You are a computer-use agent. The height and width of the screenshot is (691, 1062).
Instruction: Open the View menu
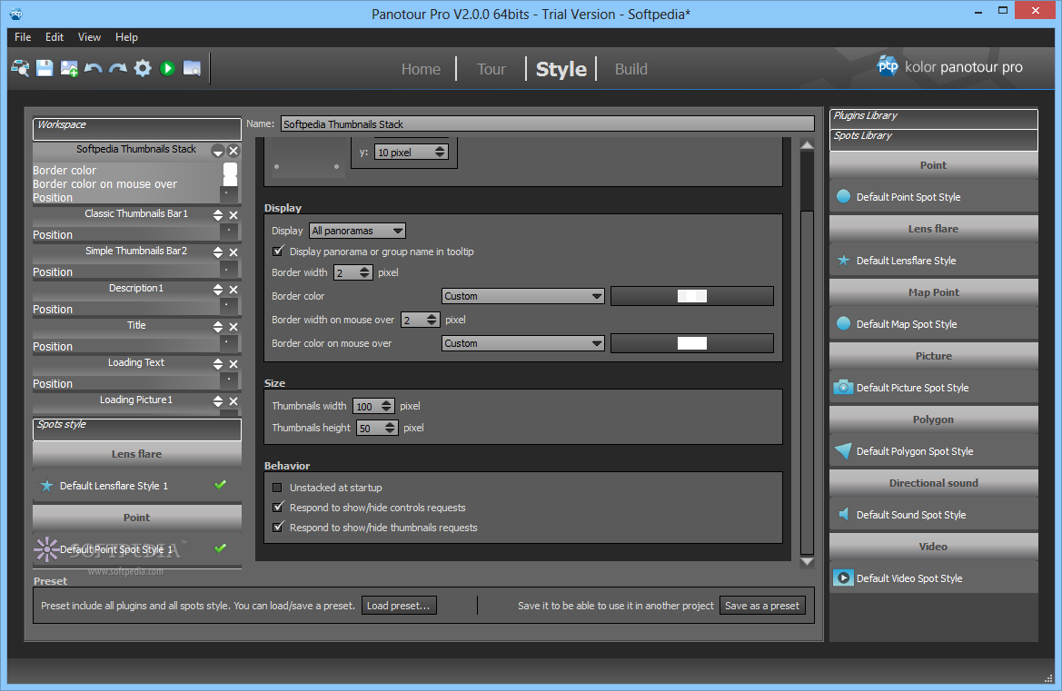pos(89,37)
